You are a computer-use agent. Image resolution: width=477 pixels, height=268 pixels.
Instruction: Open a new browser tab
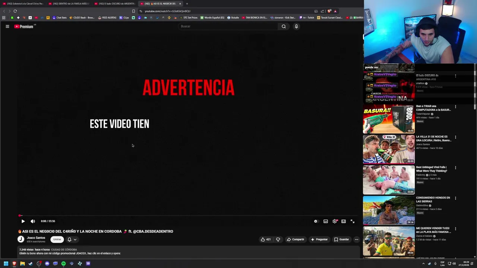coord(187,4)
